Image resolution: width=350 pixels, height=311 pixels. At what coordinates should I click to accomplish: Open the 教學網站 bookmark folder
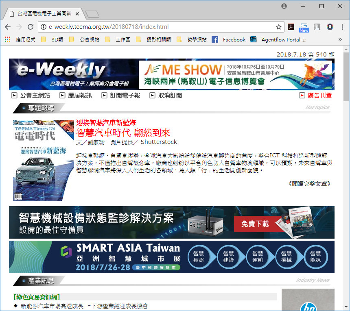tap(192, 40)
